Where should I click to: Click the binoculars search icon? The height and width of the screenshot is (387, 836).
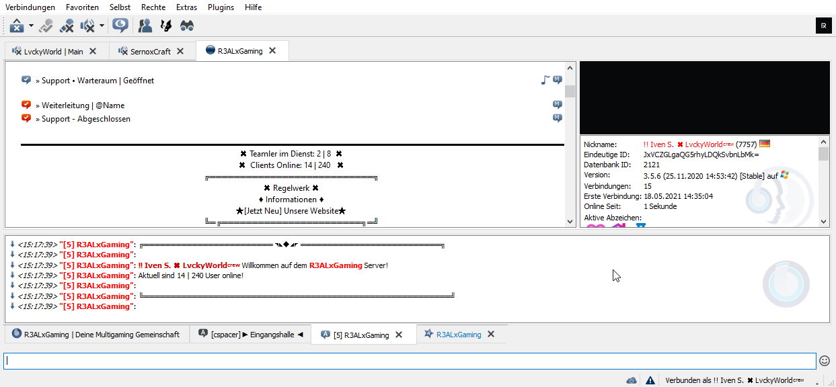(186, 26)
